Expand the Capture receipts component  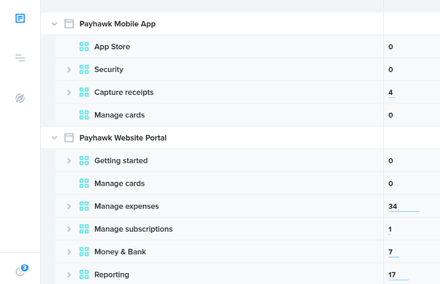pos(69,92)
